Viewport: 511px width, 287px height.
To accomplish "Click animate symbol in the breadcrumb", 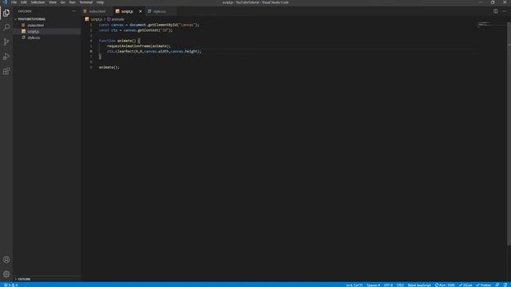I will 117,19.
